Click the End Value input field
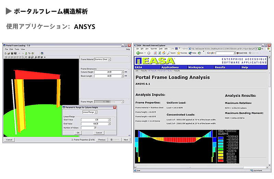The width and height of the screenshot is (274, 179). [89, 124]
